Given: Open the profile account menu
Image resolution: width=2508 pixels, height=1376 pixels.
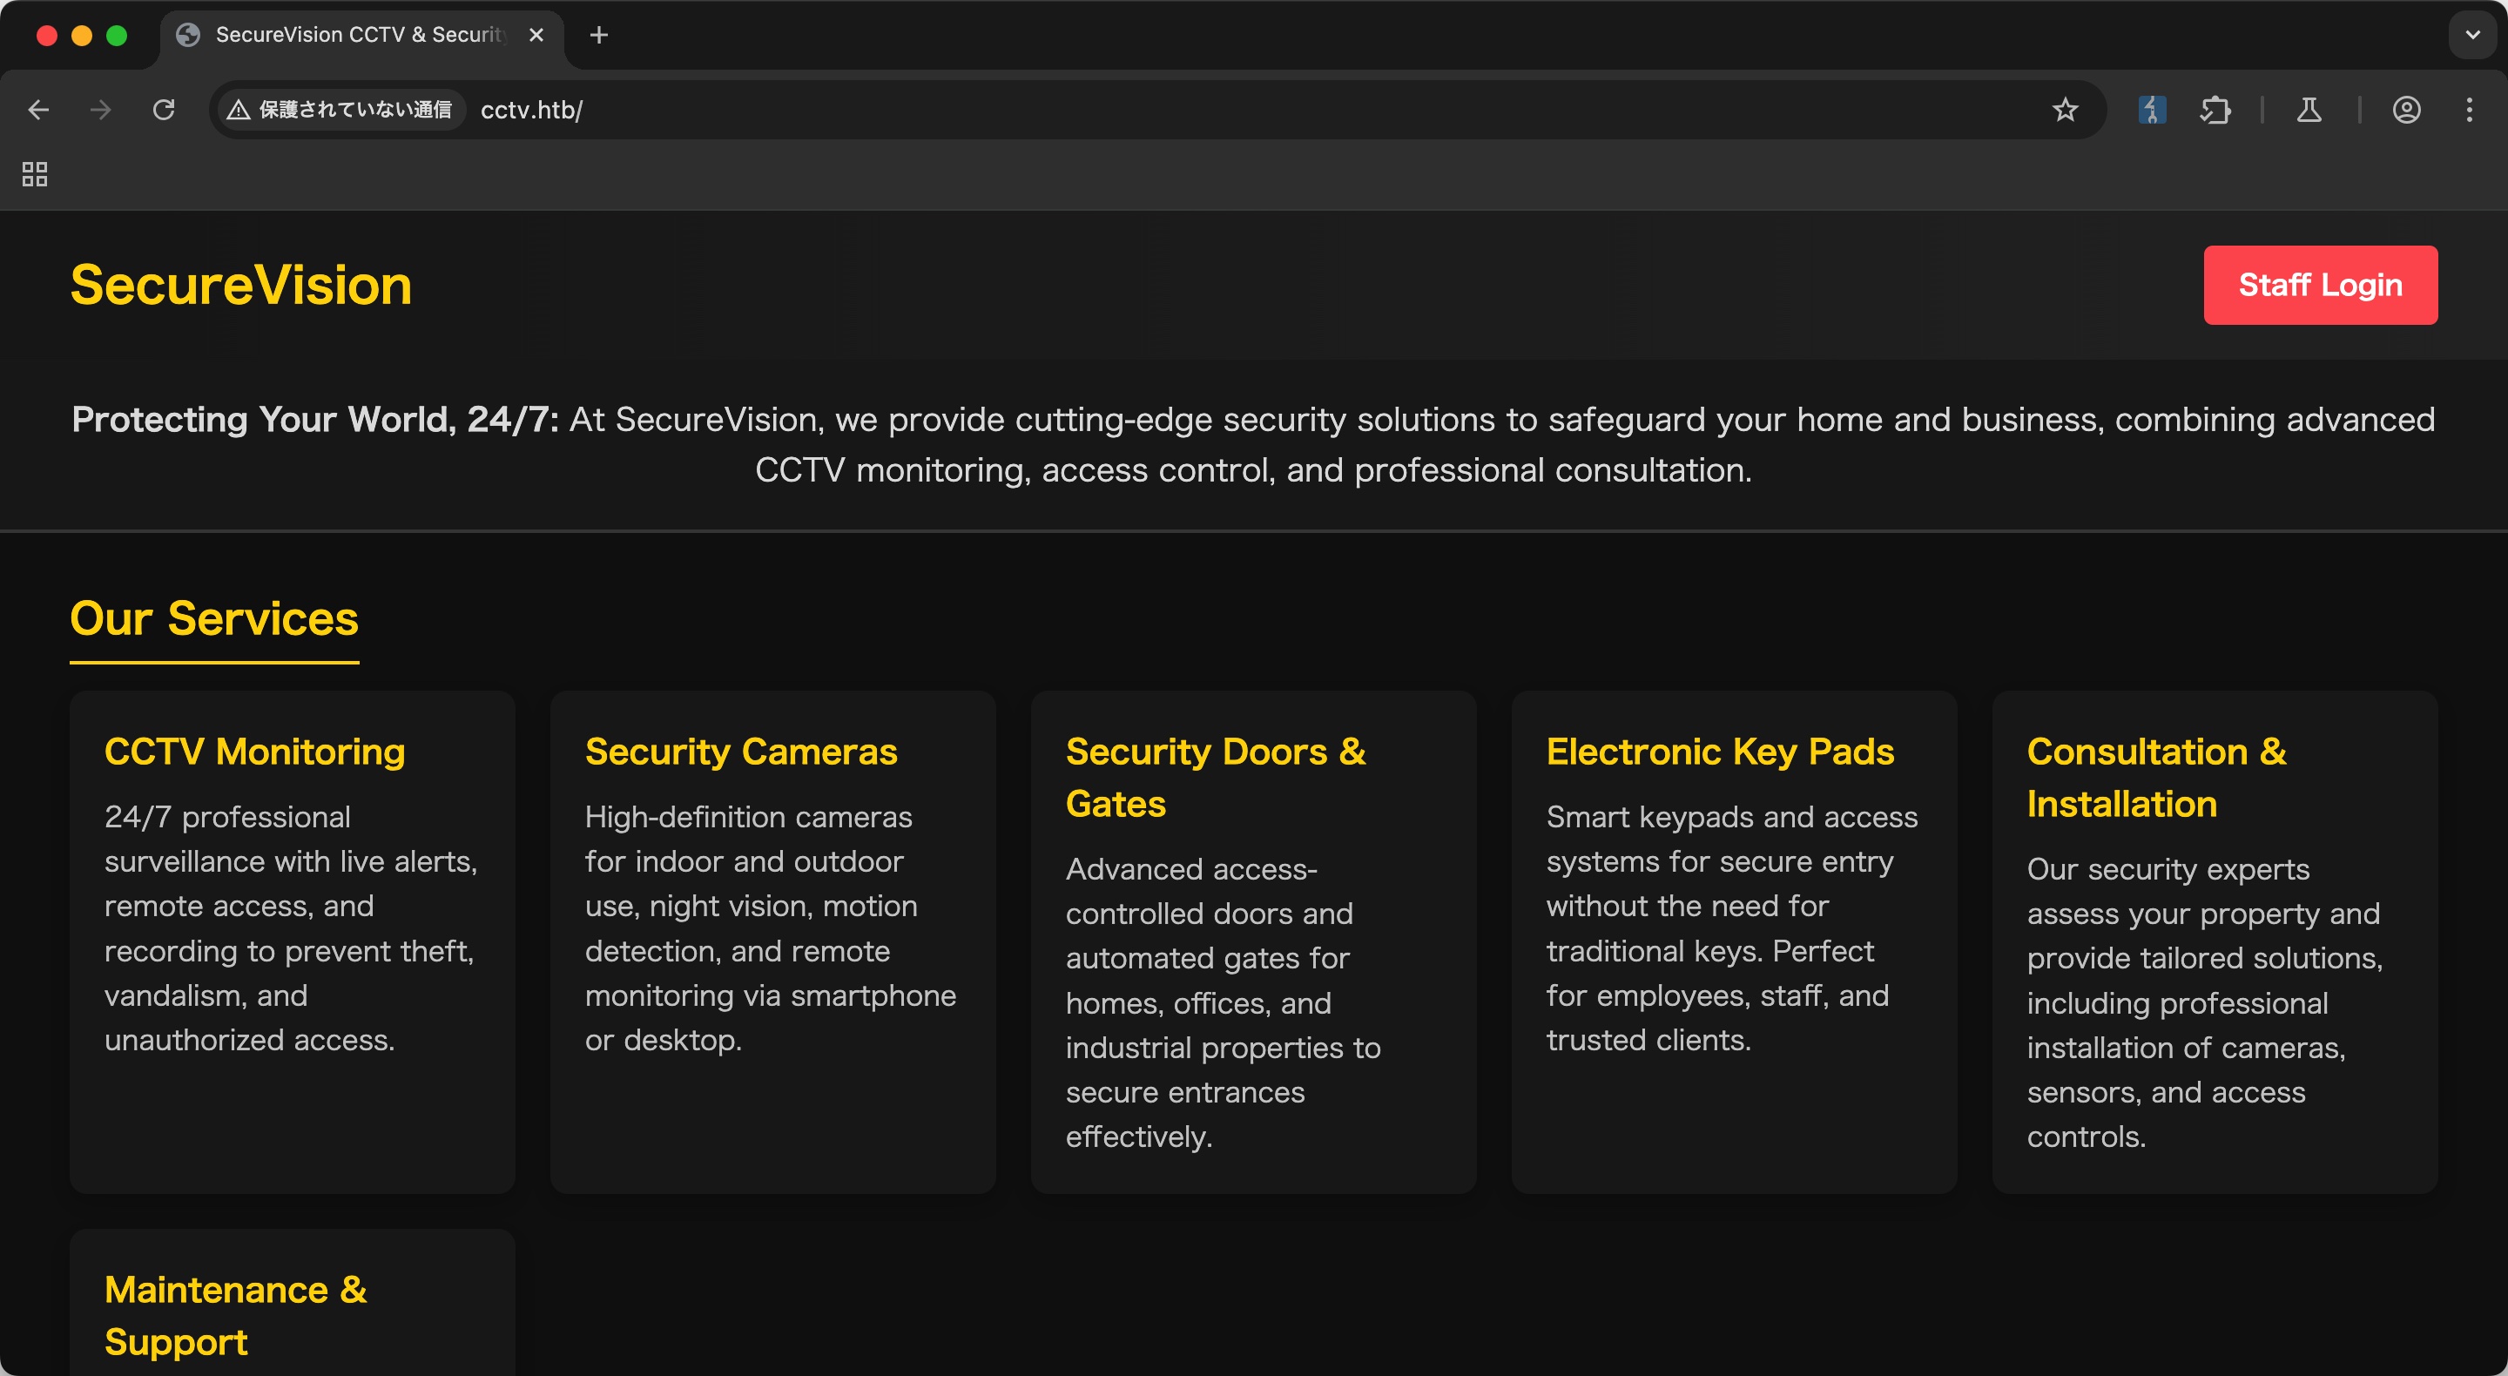Looking at the screenshot, I should [2407, 110].
